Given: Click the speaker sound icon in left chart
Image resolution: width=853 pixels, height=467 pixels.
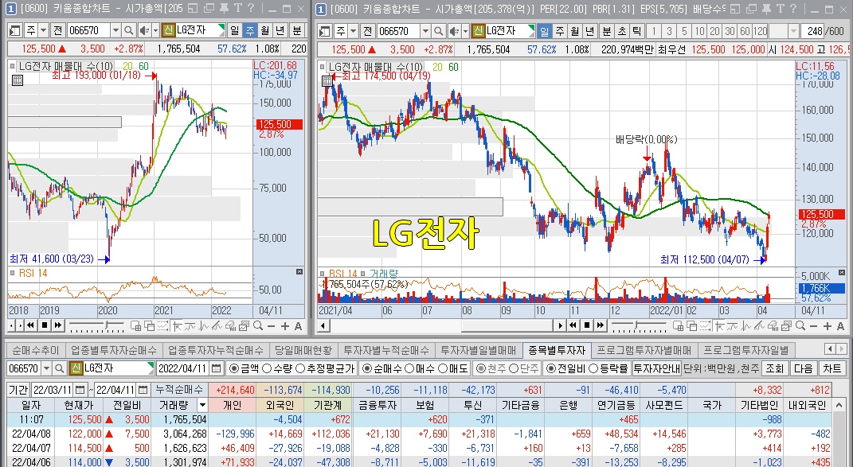Looking at the screenshot, I should [143, 30].
